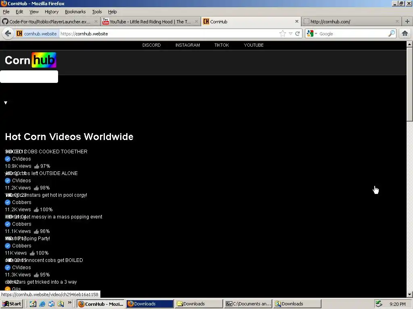413x309 pixels.
Task: Click the system tray network icon
Action: click(379, 304)
